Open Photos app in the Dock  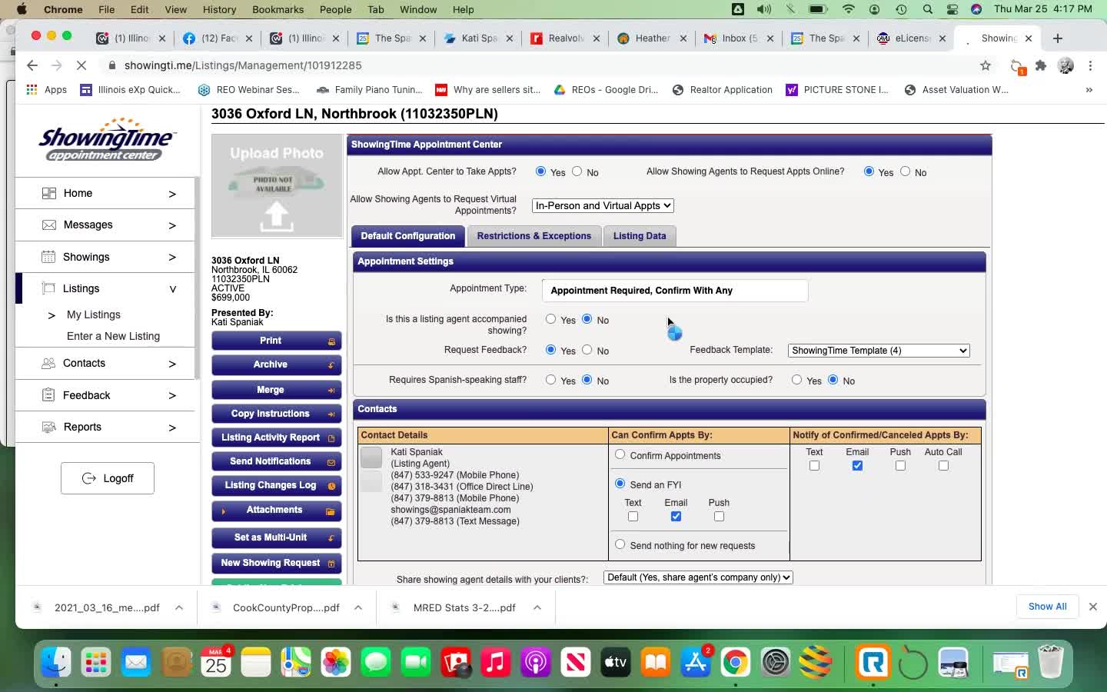tap(336, 662)
